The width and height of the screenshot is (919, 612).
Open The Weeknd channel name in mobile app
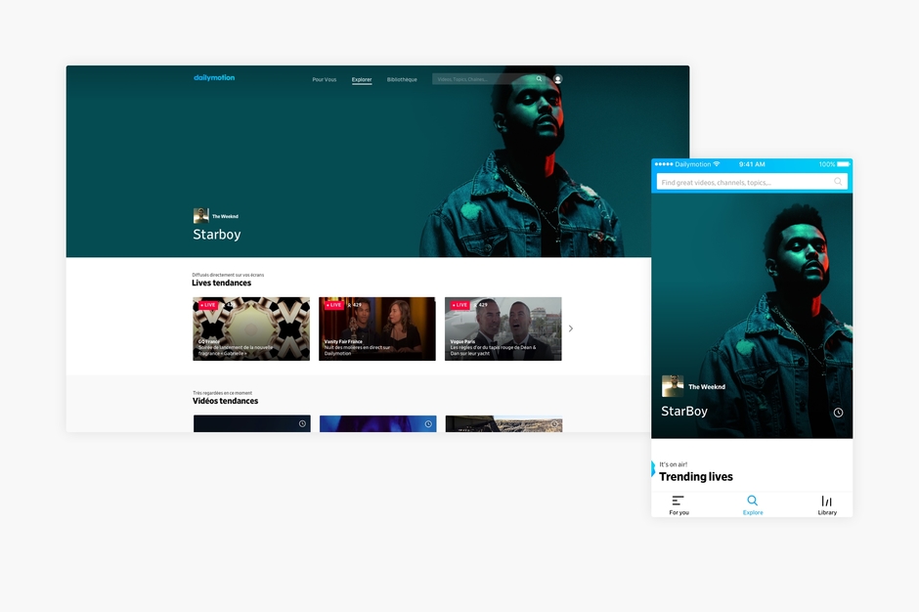707,387
